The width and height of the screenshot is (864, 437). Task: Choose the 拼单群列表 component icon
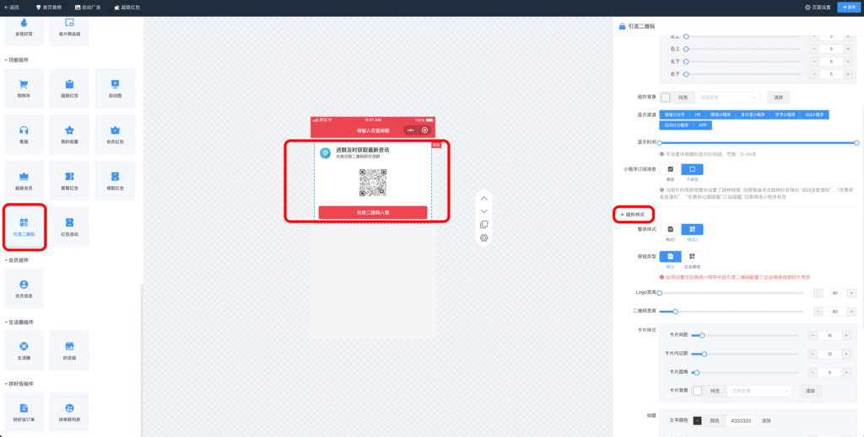[x=69, y=412]
